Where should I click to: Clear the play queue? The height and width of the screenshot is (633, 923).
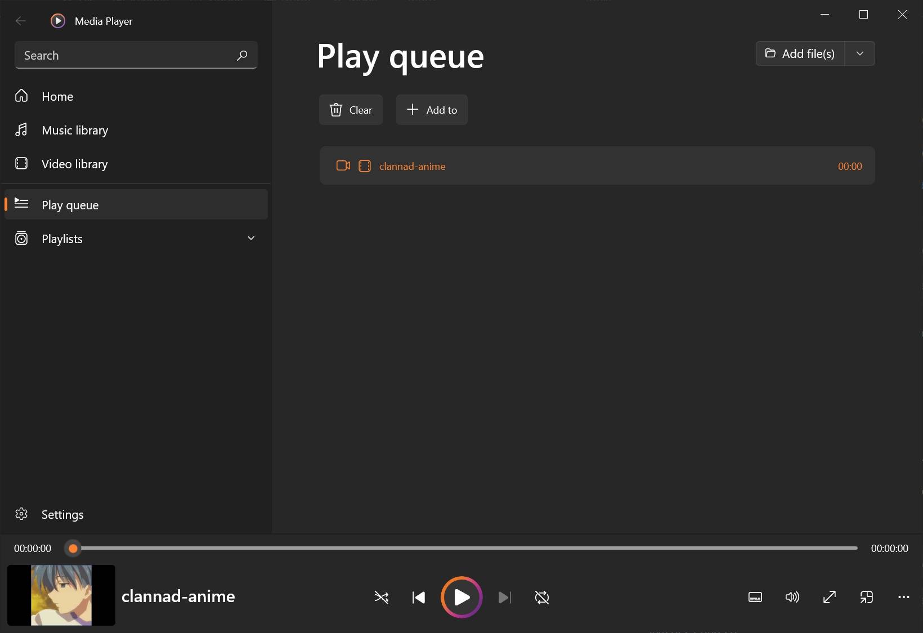351,110
